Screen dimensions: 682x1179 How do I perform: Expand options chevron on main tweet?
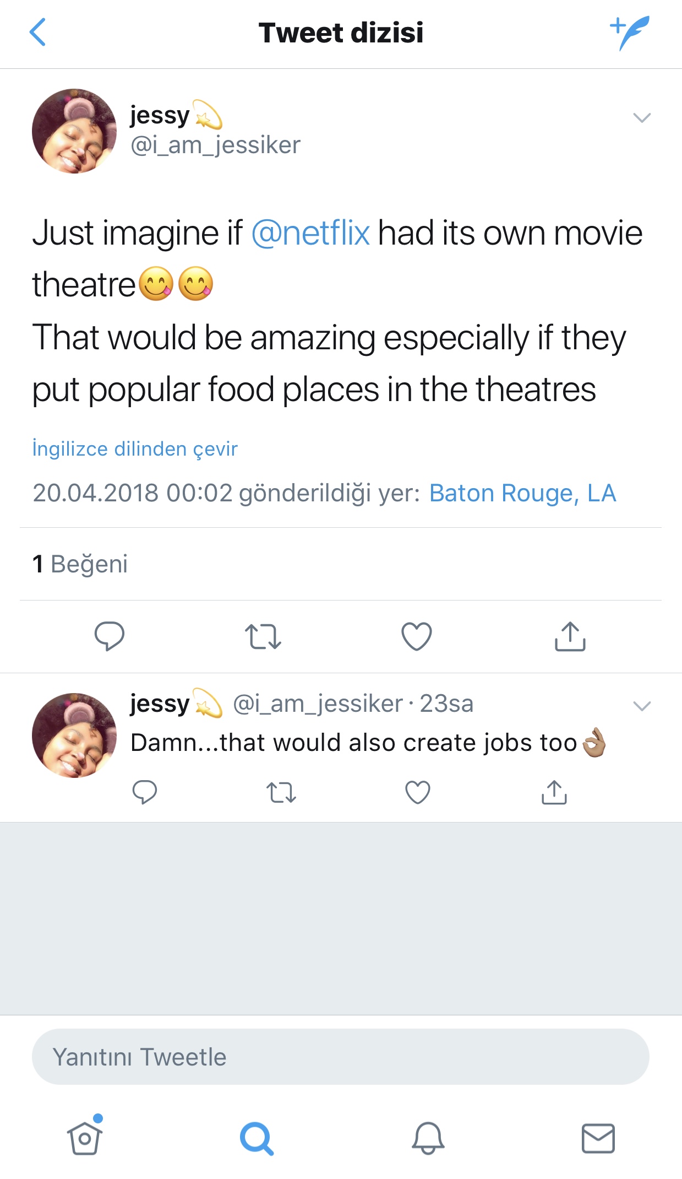tap(642, 117)
